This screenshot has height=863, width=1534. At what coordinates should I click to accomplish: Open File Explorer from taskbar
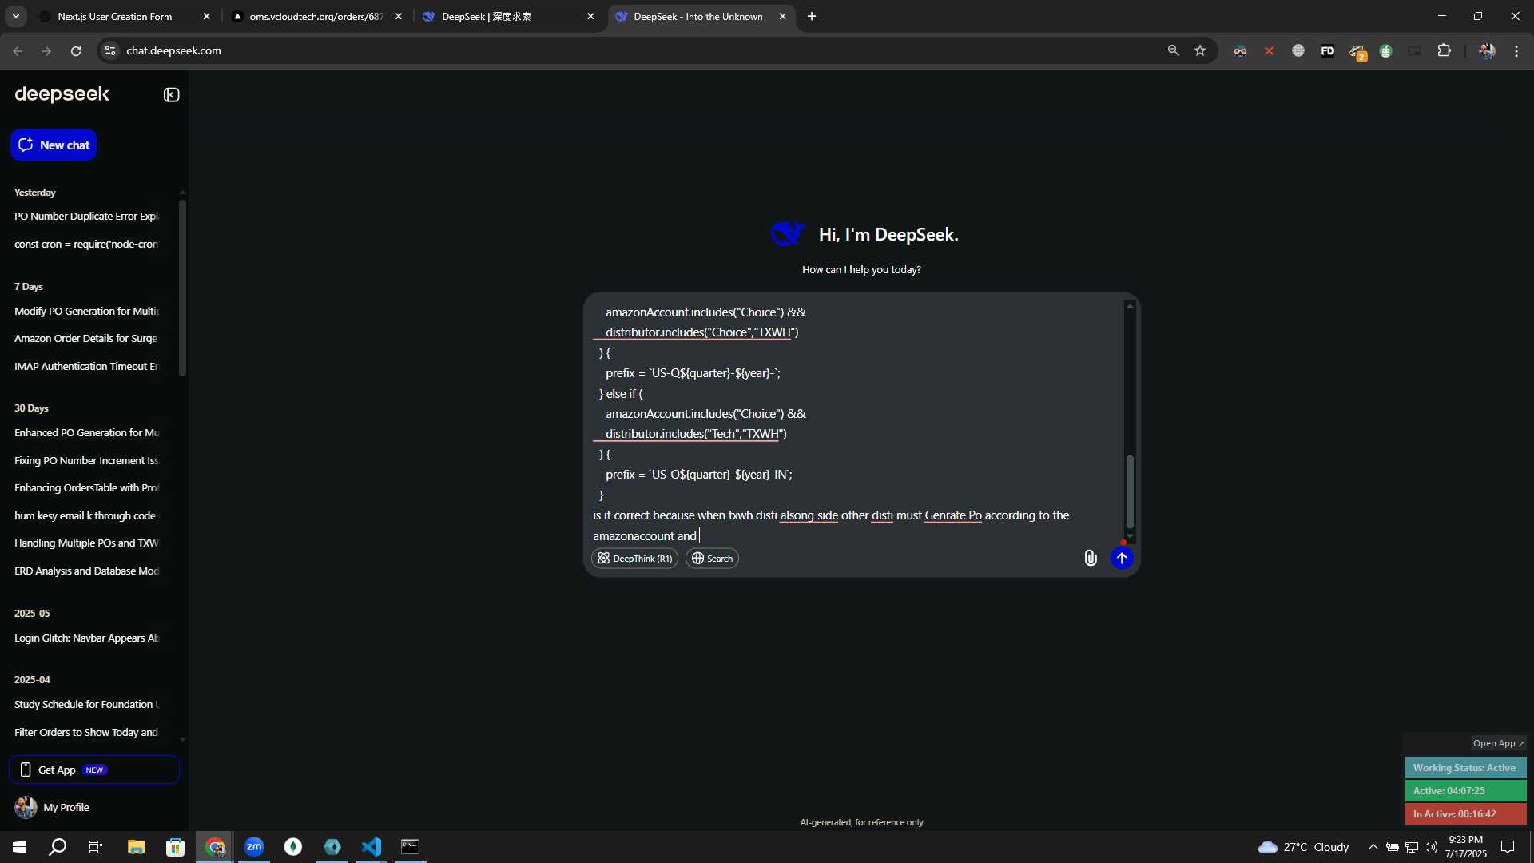[x=136, y=847]
